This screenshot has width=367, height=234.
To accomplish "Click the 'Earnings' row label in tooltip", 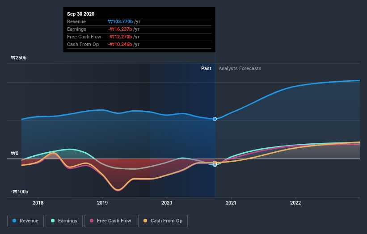I will [x=76, y=29].
